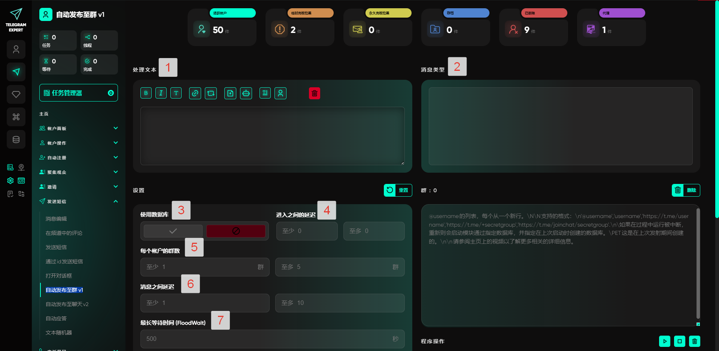The image size is (719, 351).
Task: Open the 消息编辑 submenu item
Action: (x=56, y=219)
